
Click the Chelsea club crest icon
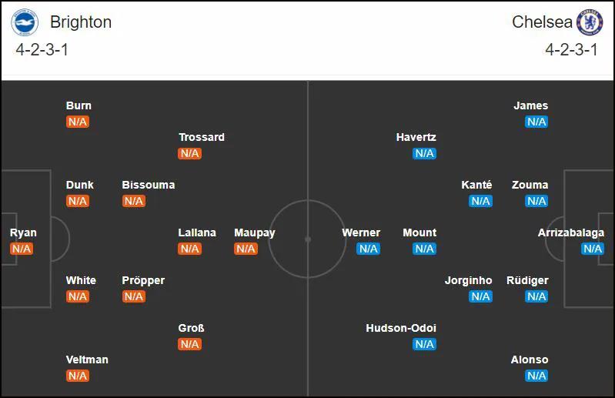[x=590, y=22]
